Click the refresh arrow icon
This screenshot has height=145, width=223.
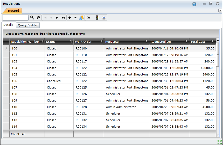(38, 18)
